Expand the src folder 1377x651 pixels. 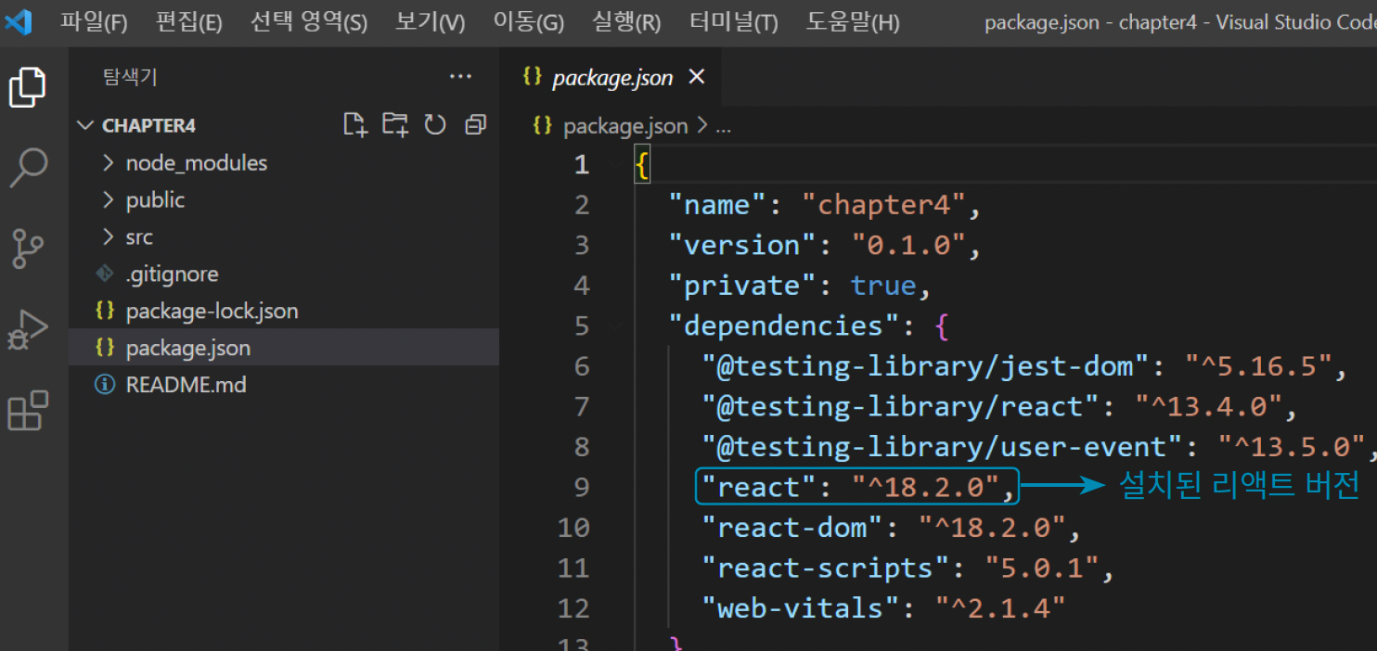click(x=109, y=236)
